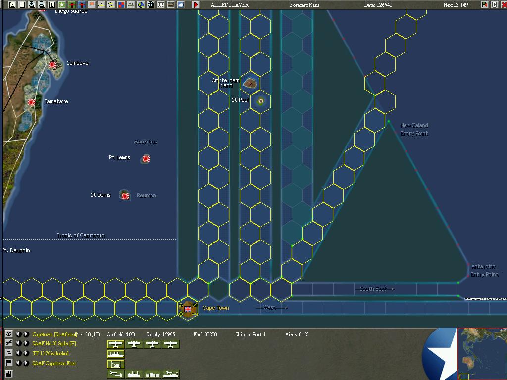Click the anchor base icon in panel
This screenshot has width=507, height=380.
click(x=9, y=334)
